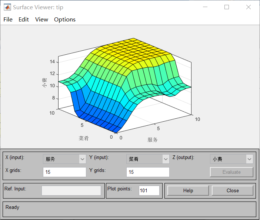Click the Ref. Input field

[71, 190]
